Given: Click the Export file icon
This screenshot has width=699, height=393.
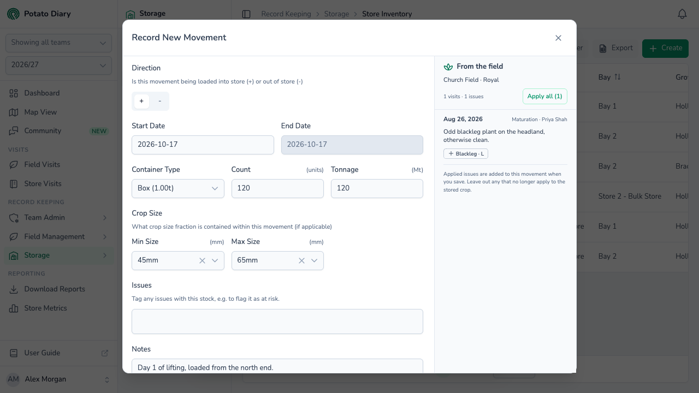Looking at the screenshot, I should (x=603, y=49).
